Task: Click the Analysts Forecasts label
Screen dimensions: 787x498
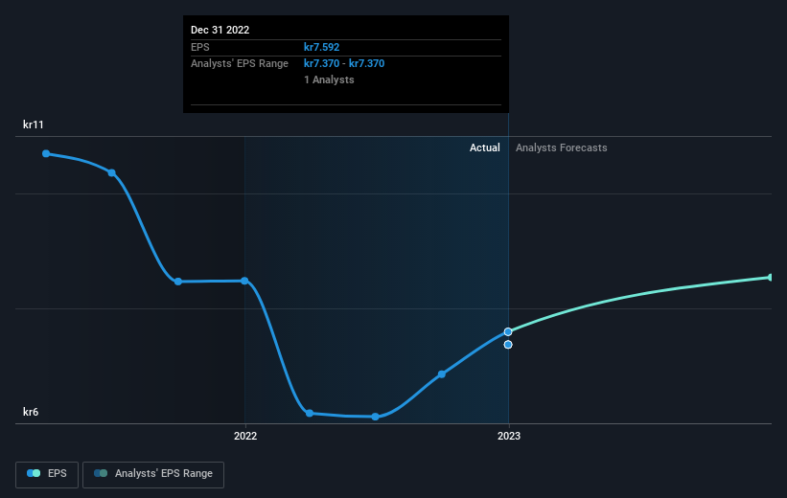Action: [x=561, y=147]
